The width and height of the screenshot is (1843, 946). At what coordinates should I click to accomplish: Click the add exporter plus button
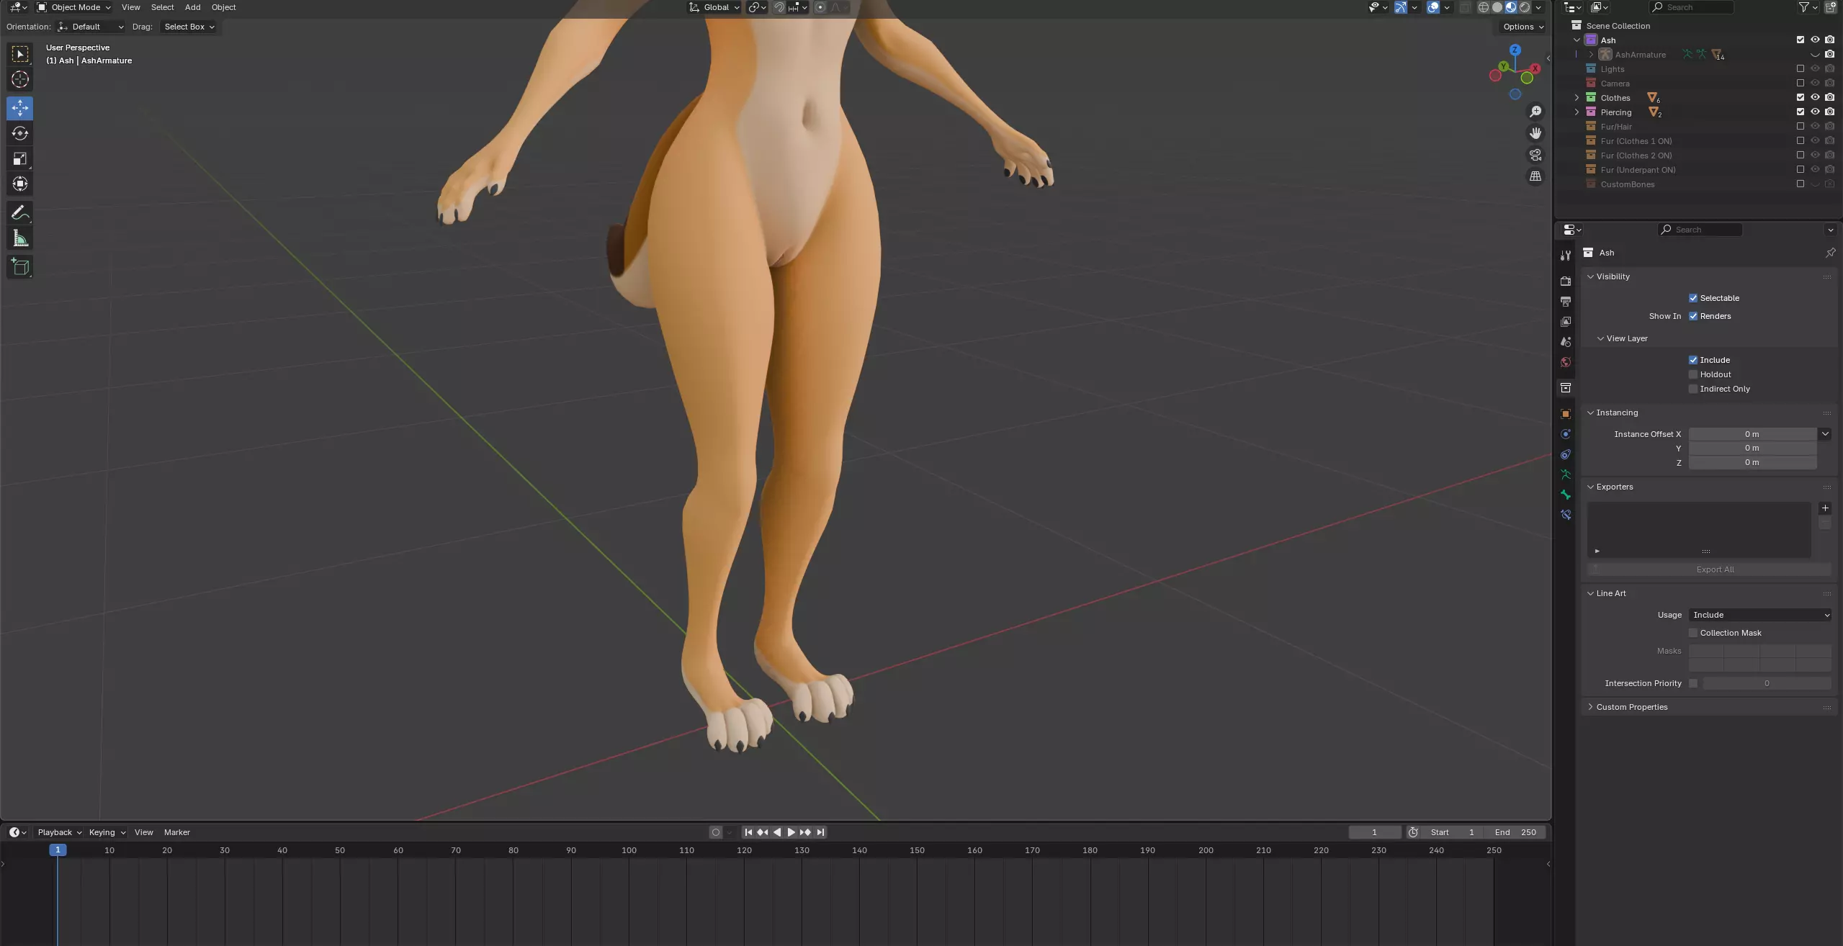(x=1825, y=508)
